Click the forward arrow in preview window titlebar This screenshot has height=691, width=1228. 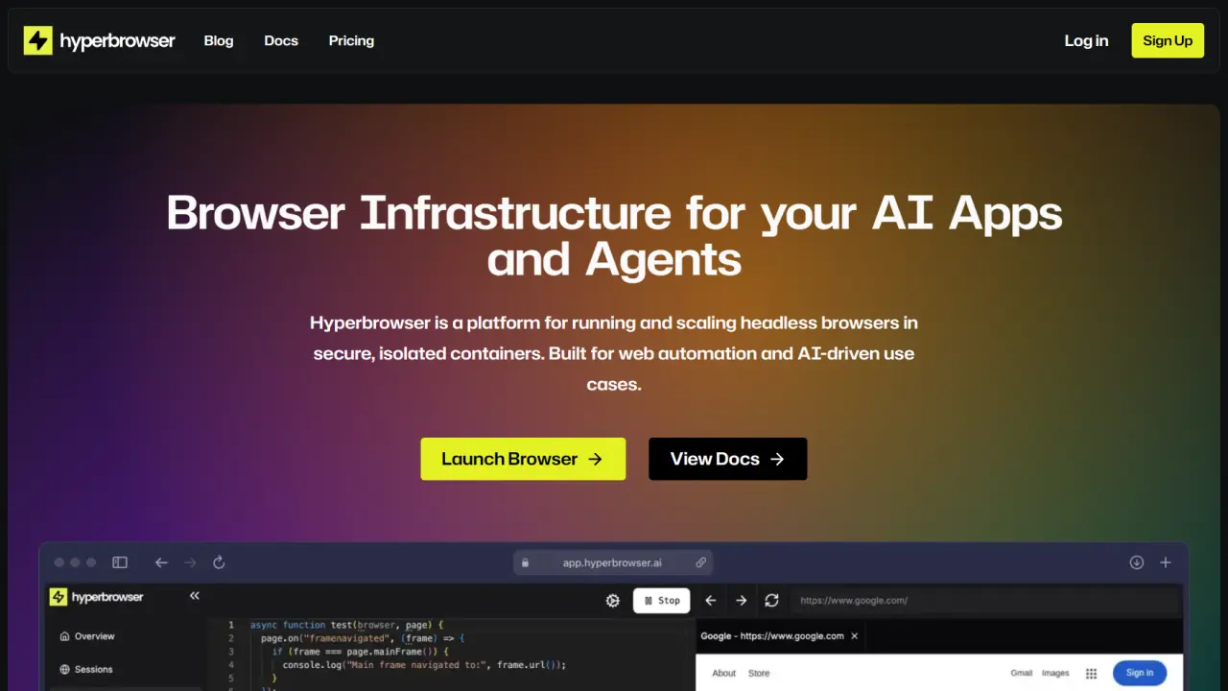(x=190, y=562)
